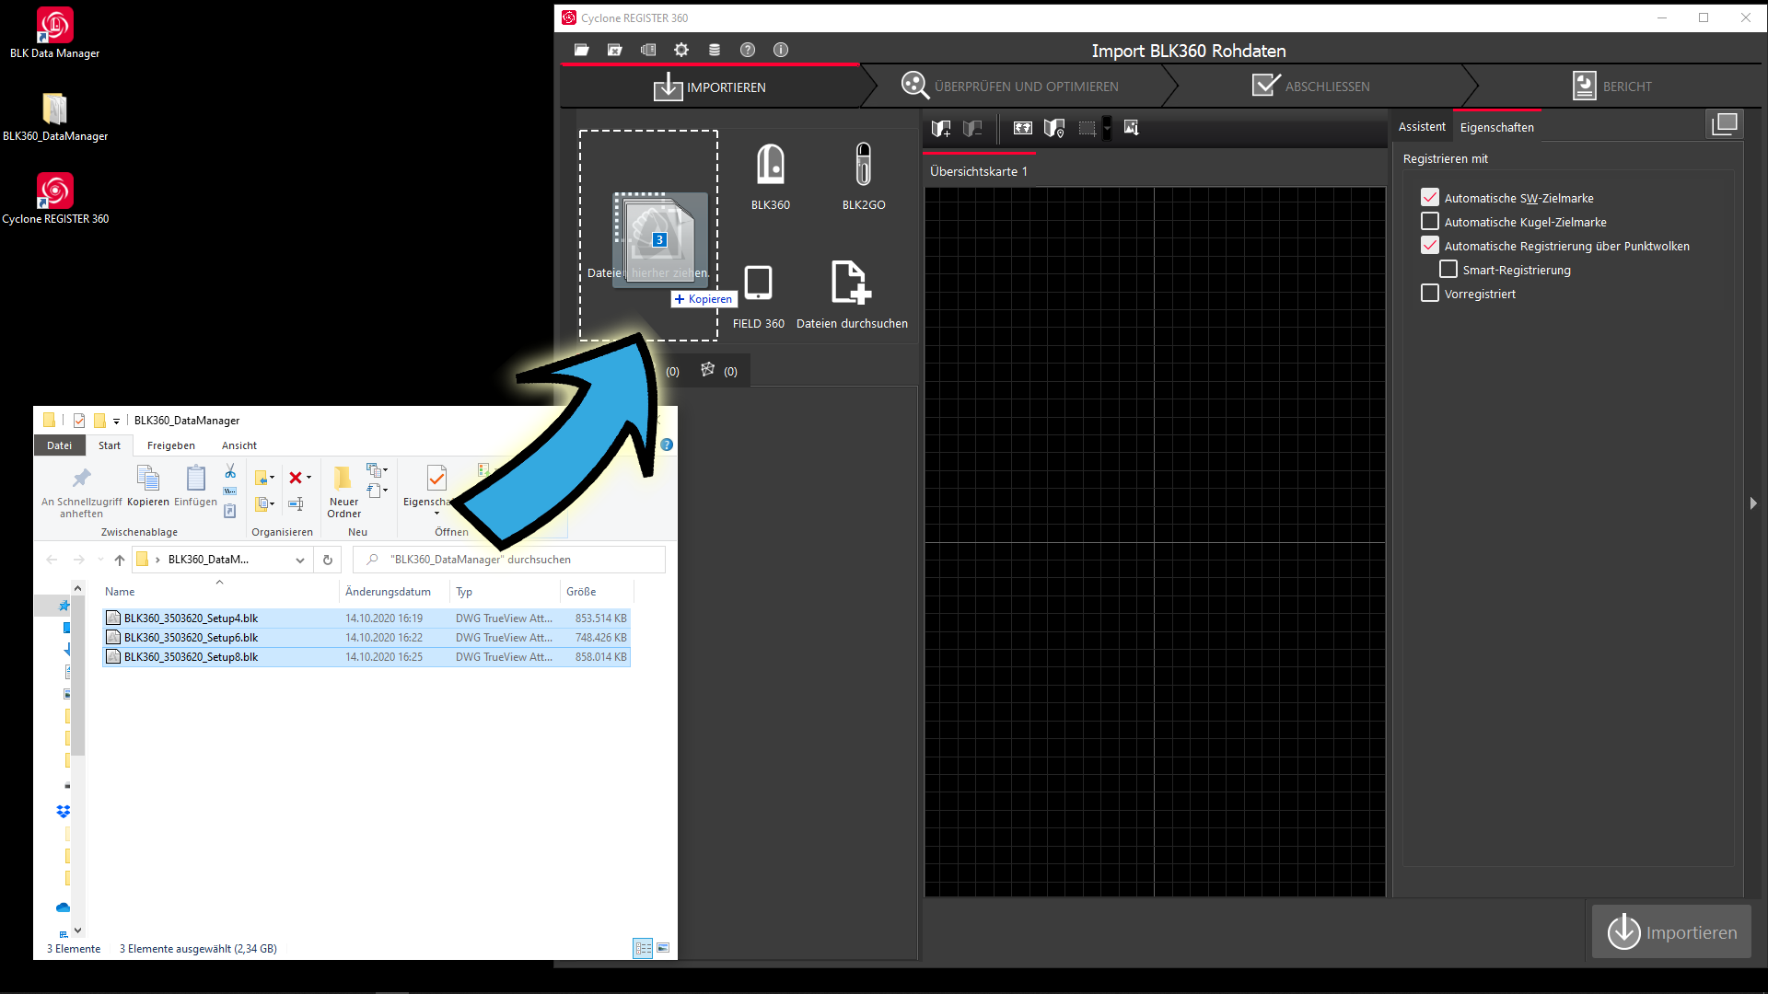Click the world map background icon

tap(1023, 128)
